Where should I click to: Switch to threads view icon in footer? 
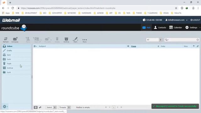[x=40, y=107]
